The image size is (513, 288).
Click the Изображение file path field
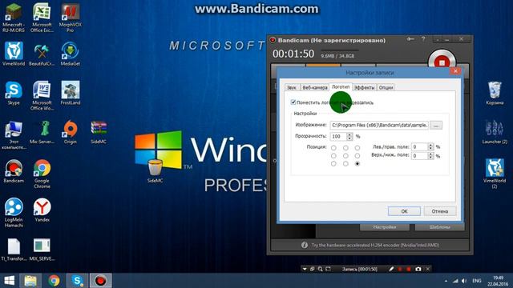pyautogui.click(x=379, y=125)
